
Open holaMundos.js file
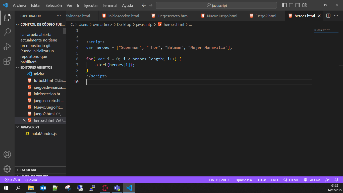click(x=40, y=133)
